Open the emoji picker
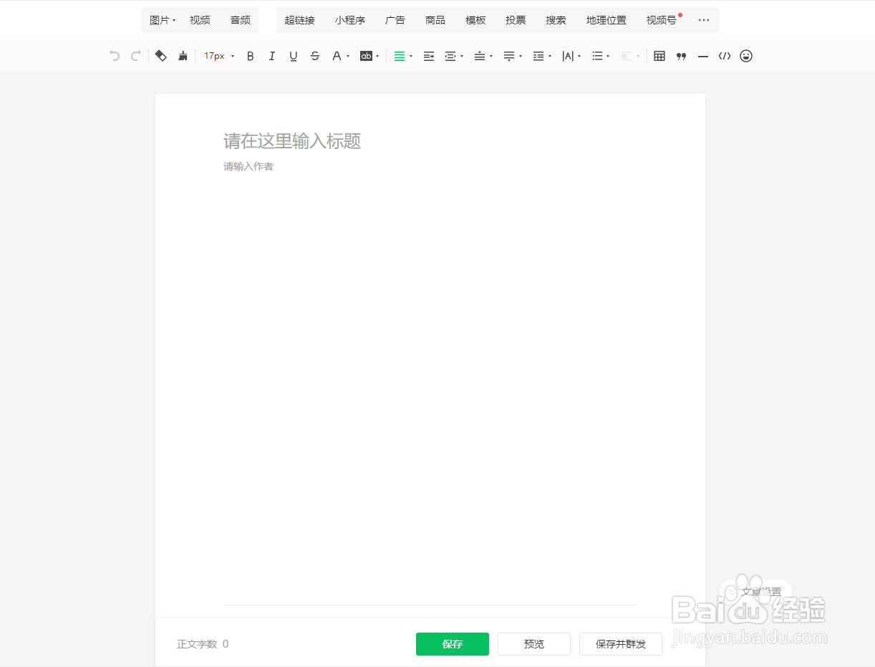 pyautogui.click(x=746, y=55)
